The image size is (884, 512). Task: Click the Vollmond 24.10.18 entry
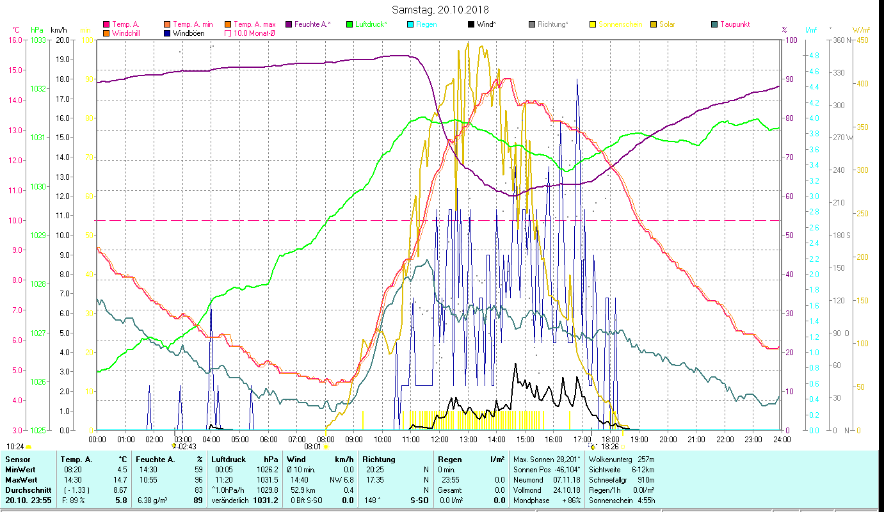547,490
